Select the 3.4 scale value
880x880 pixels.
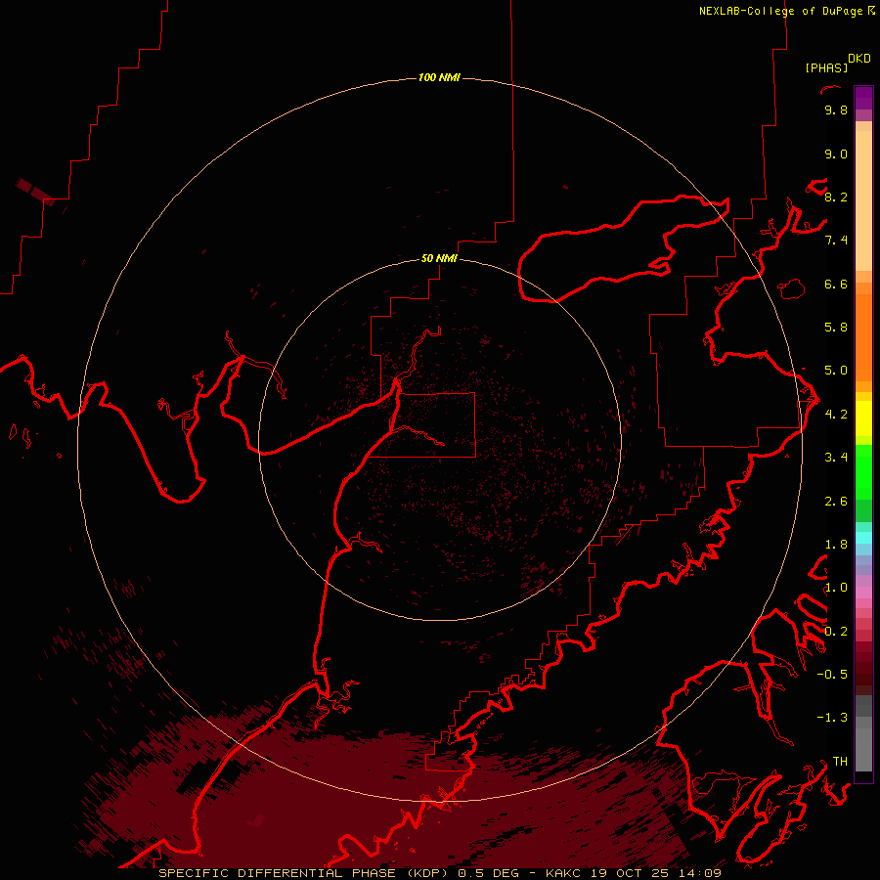tap(836, 458)
